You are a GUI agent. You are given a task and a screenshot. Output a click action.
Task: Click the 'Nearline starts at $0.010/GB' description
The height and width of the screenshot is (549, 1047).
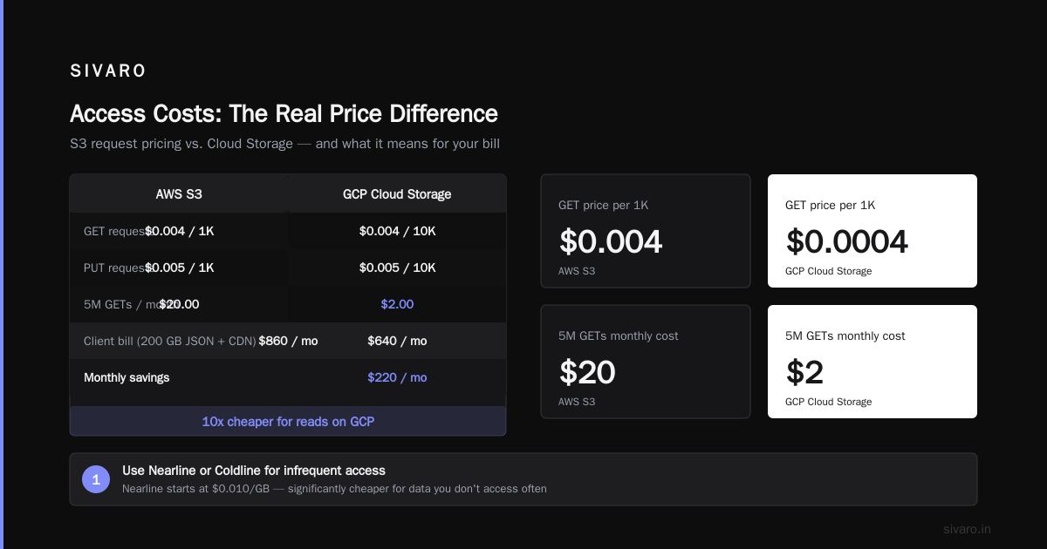tap(334, 489)
